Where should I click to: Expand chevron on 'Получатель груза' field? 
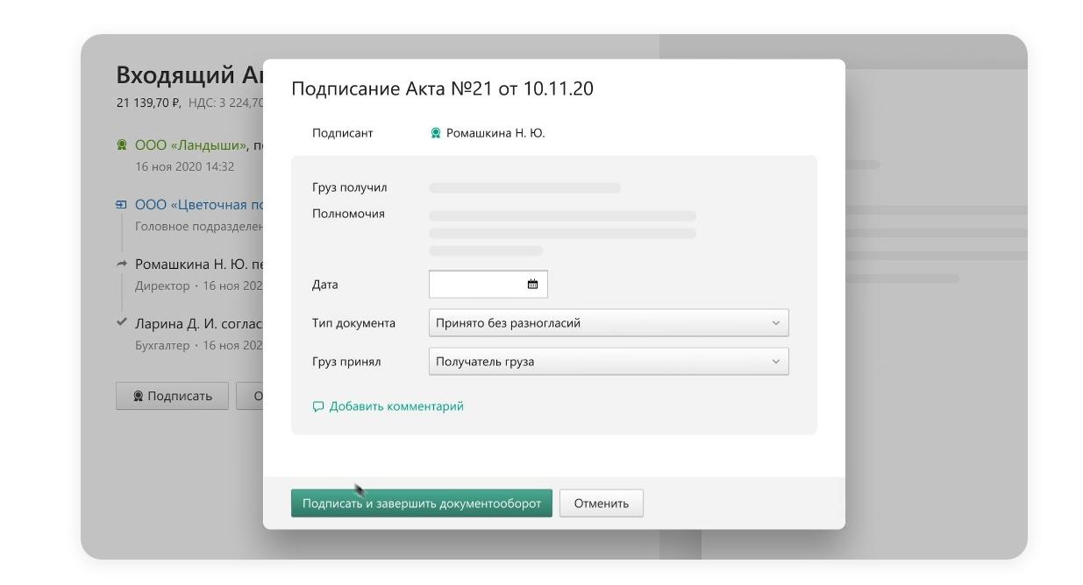coord(775,362)
